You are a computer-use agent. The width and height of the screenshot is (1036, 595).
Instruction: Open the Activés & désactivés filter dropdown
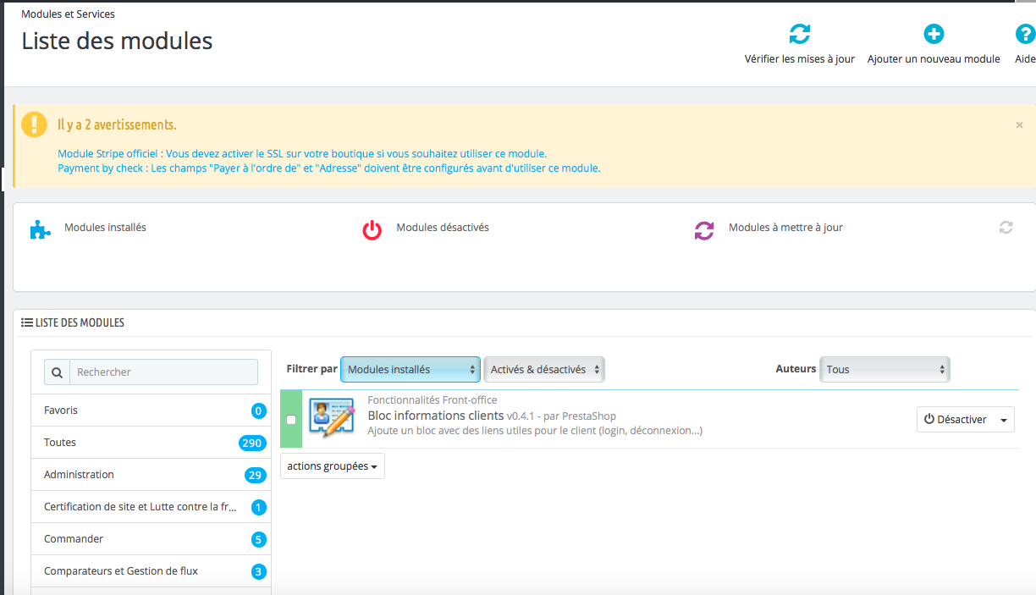(544, 369)
